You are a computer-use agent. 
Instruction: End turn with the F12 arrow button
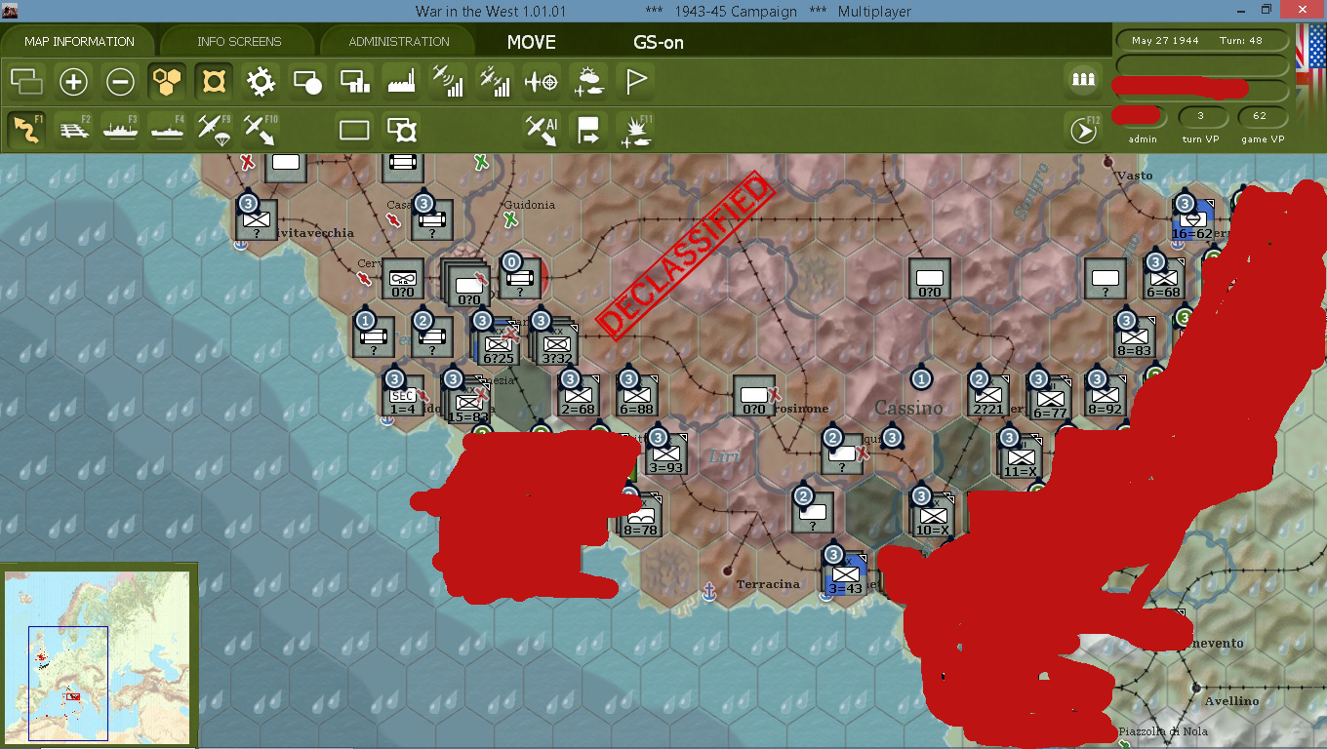pyautogui.click(x=1084, y=130)
